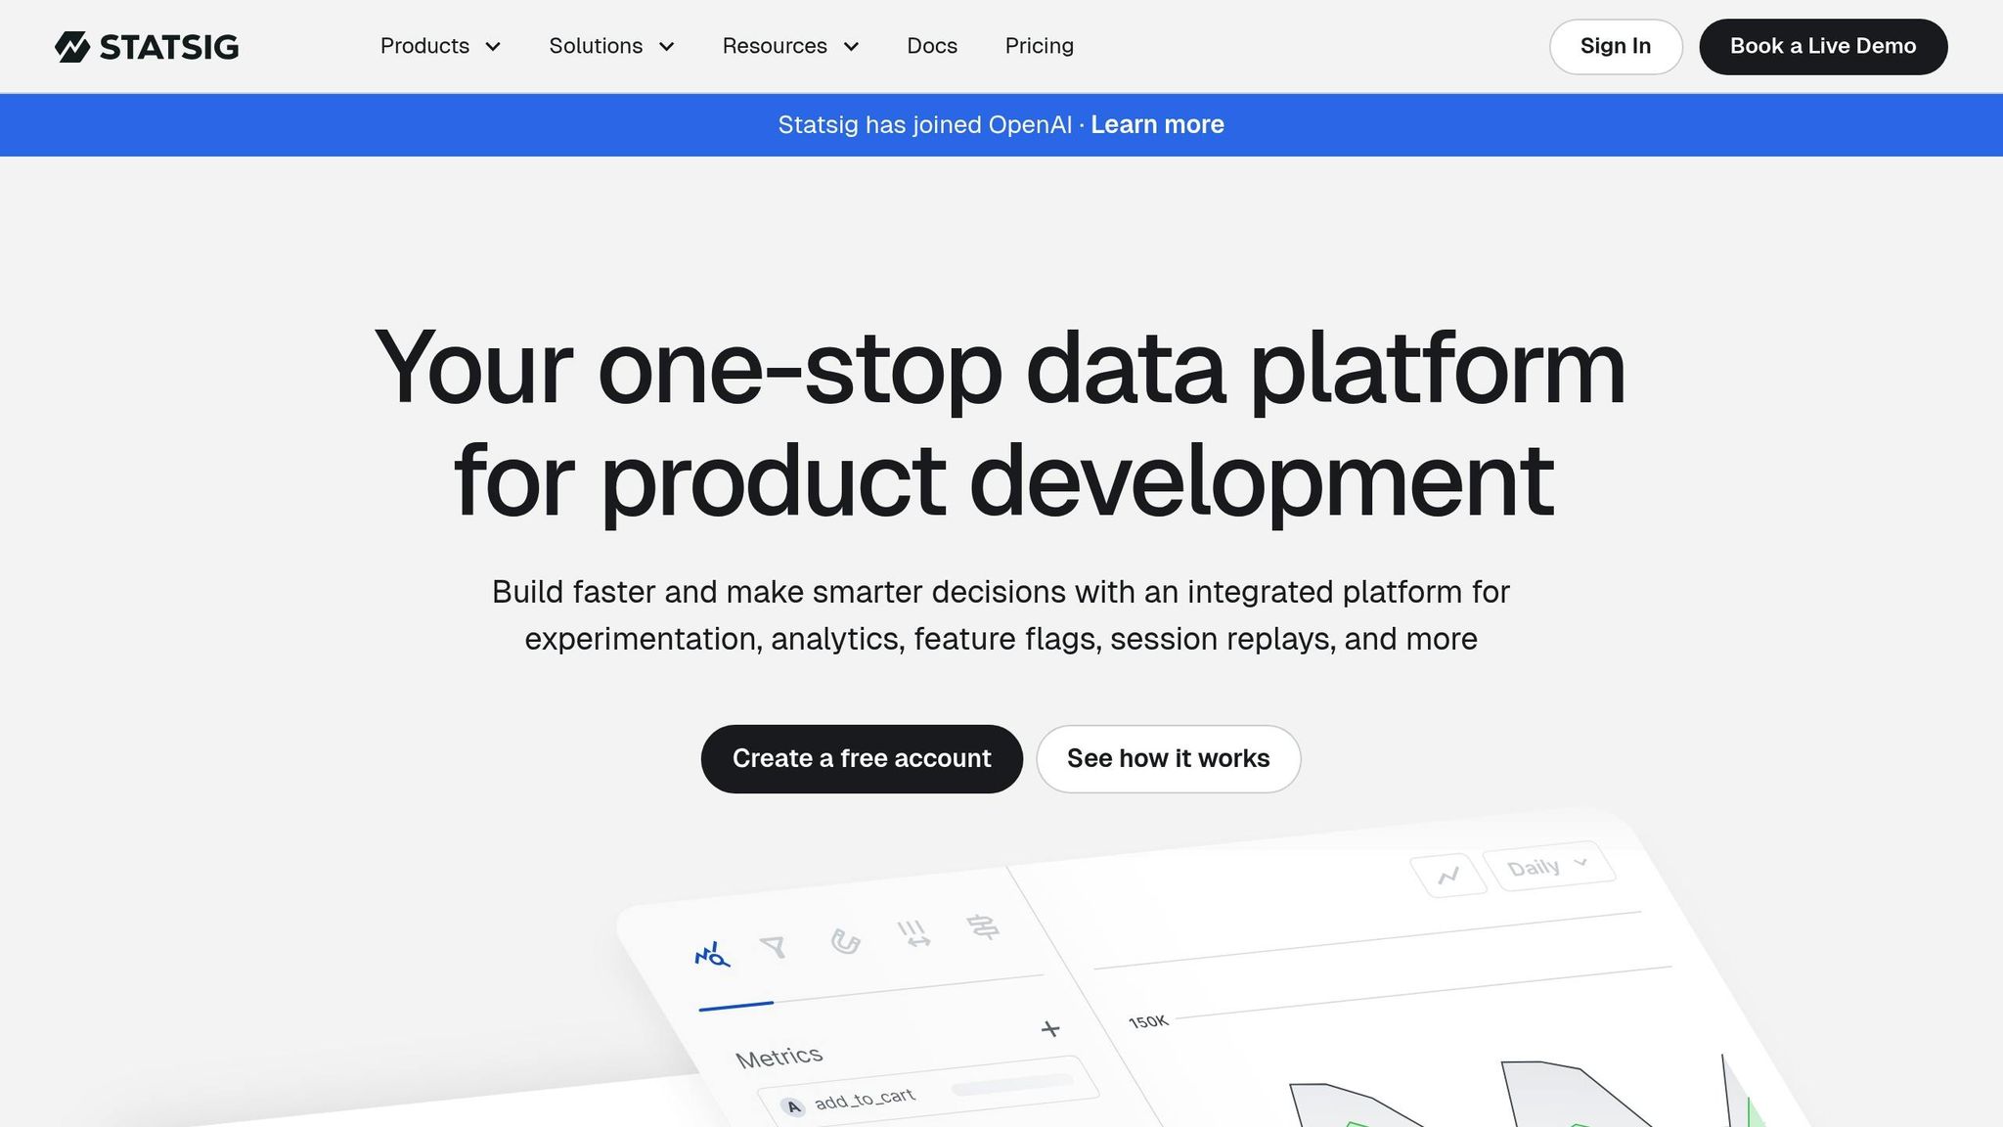Open the Learn more banner link
This screenshot has height=1127, width=2003.
[1157, 124]
